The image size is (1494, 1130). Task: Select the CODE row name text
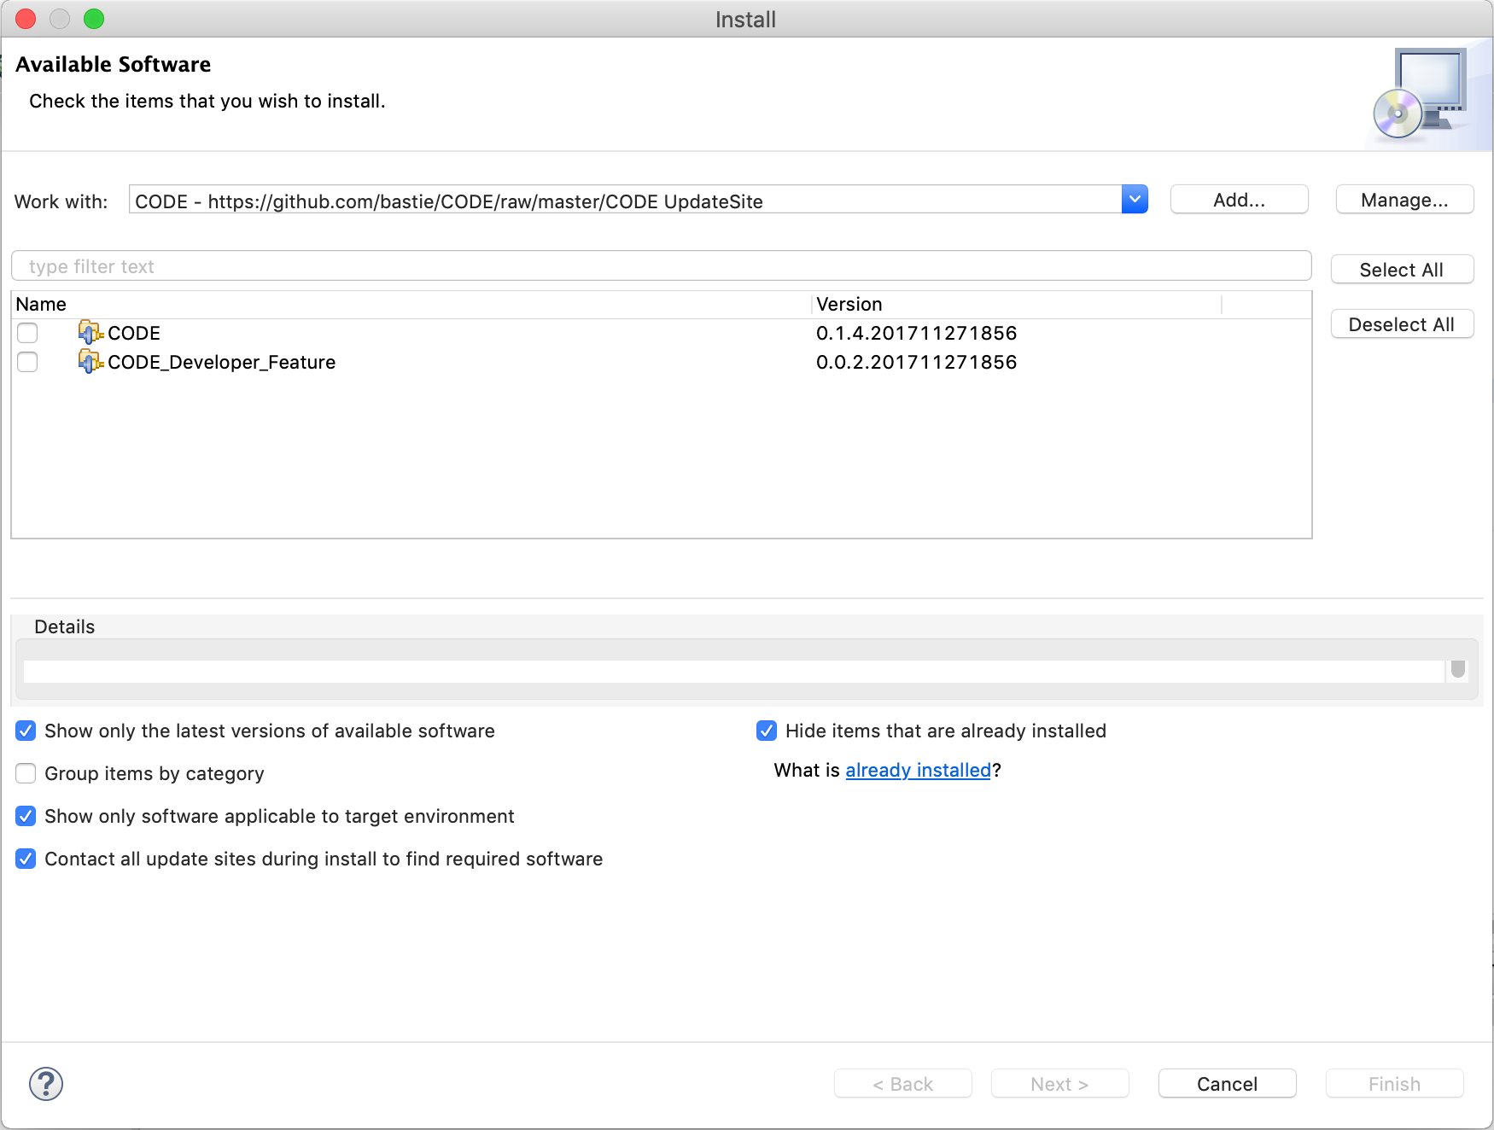click(x=134, y=333)
